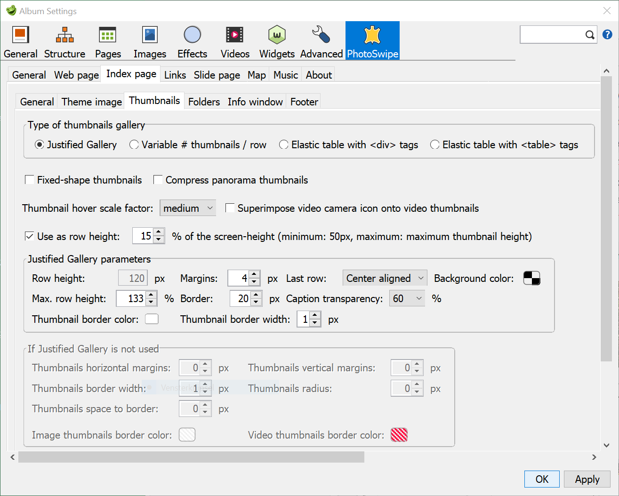Open Caption transparency dropdown

(407, 298)
